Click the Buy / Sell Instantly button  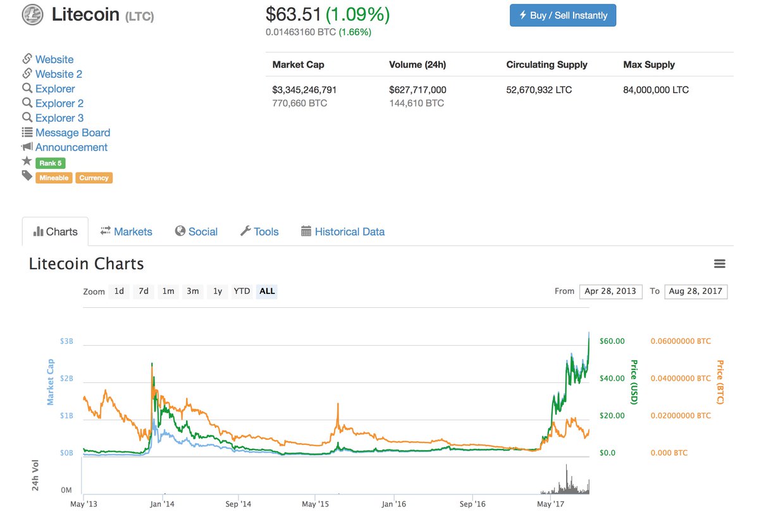pyautogui.click(x=563, y=15)
